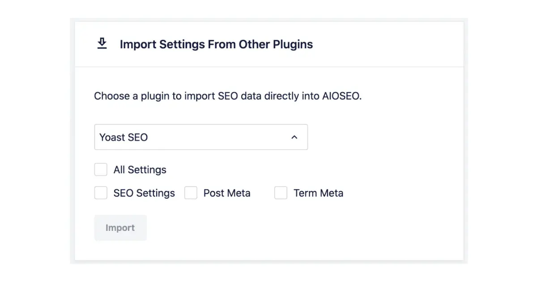
Task: Select the Term Meta checkbox
Action: [x=281, y=193]
